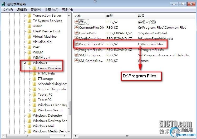Click tree pane horizontal scrollbar thumb
Image resolution: width=197 pixels, height=139 pixels.
(x=28, y=136)
